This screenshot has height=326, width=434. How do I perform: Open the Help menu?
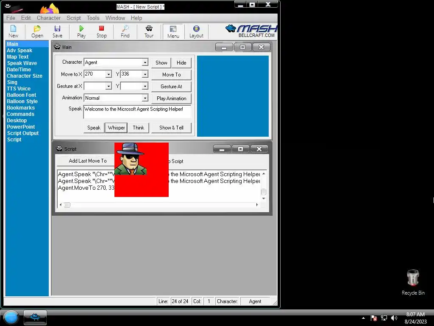136,18
